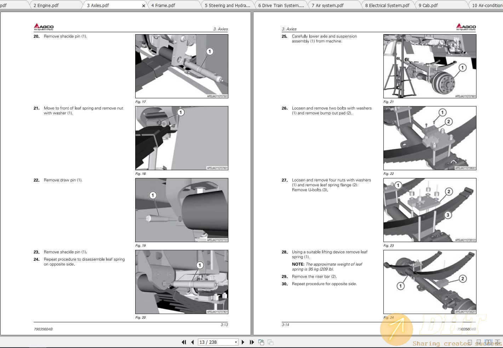The height and width of the screenshot is (348, 503).
Task: Click the Fig. 23 U-bolts illustration
Action: [430, 210]
